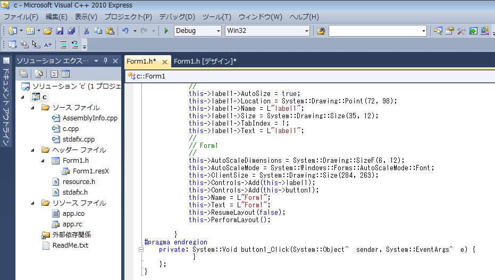The width and height of the screenshot is (495, 280).
Task: Click Properties icon in Solution Explorer toolbar
Action: tap(23, 74)
